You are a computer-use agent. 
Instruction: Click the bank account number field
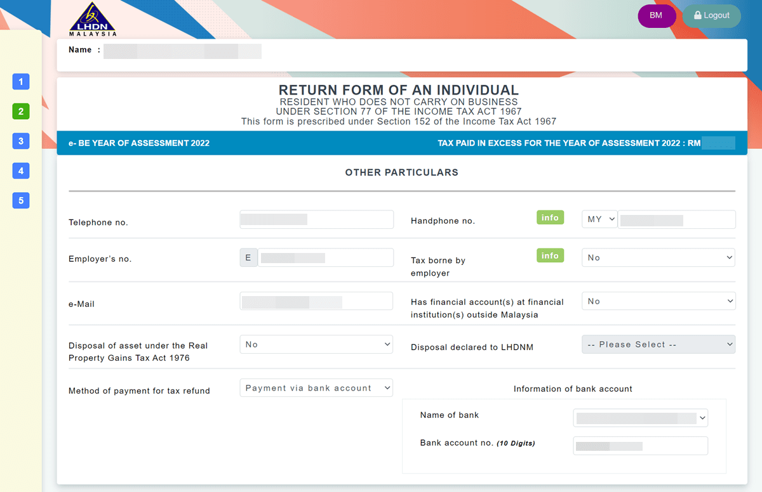pyautogui.click(x=640, y=445)
